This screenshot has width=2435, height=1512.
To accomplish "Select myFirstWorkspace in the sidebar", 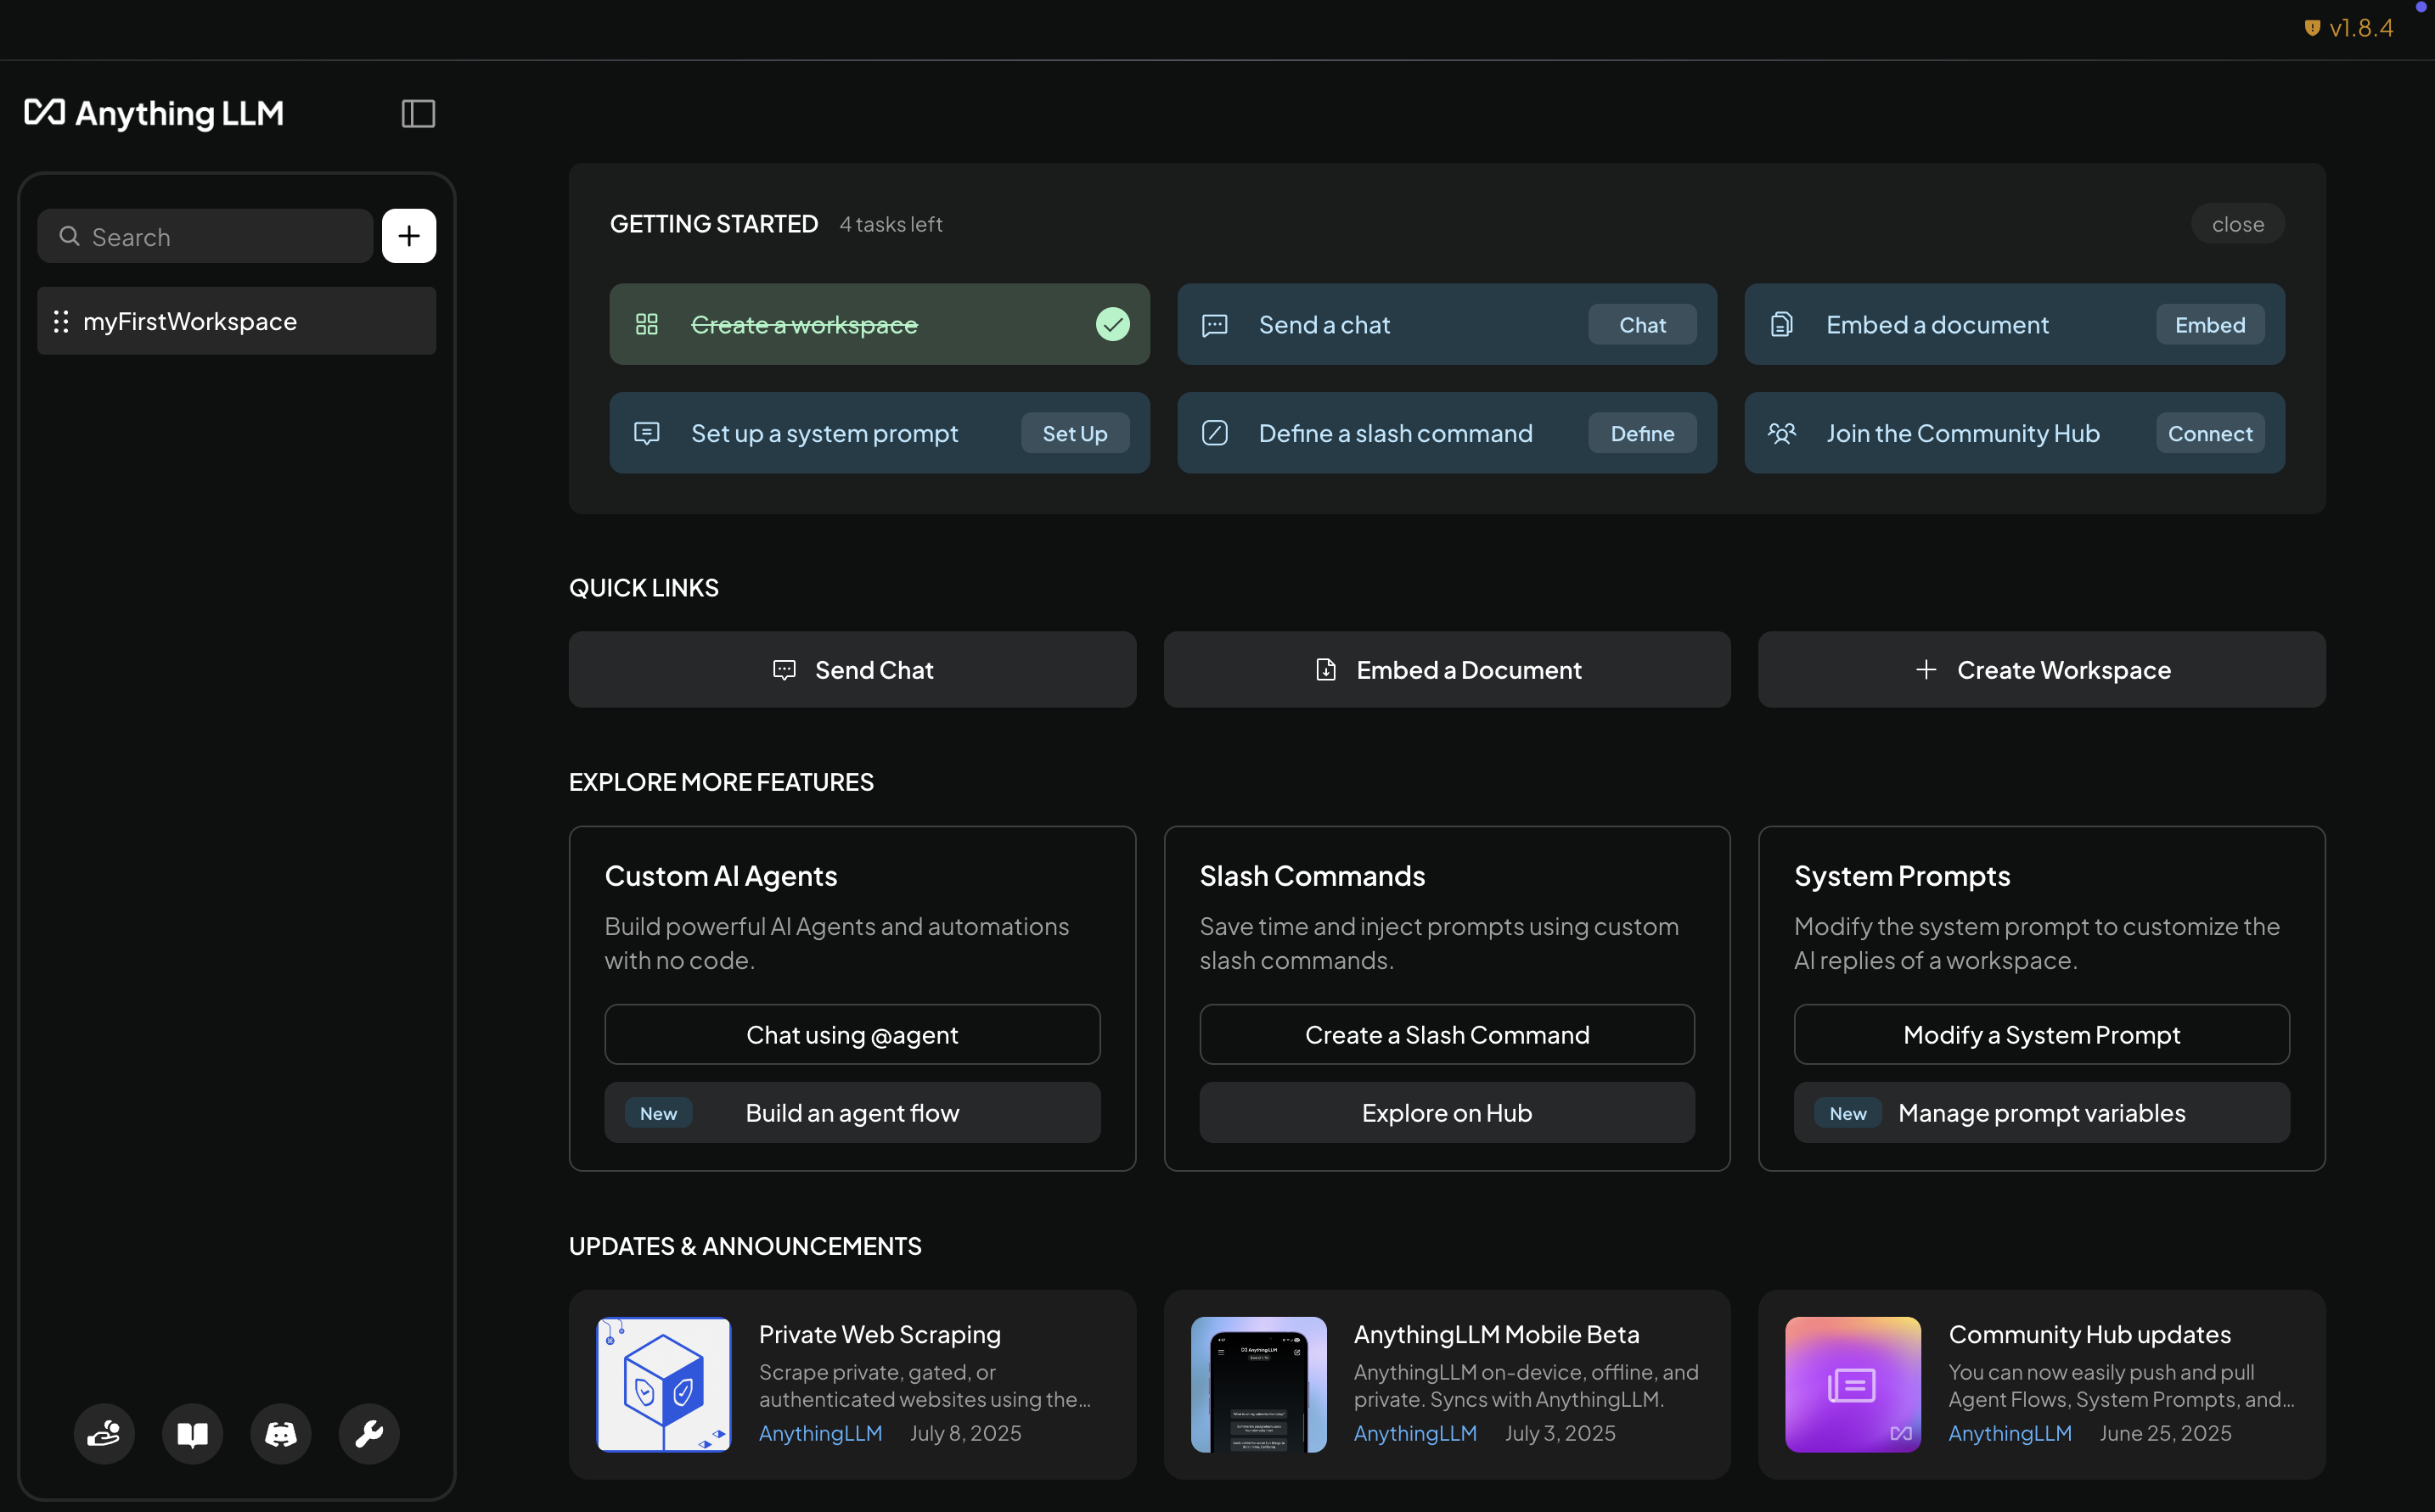I will pyautogui.click(x=236, y=321).
